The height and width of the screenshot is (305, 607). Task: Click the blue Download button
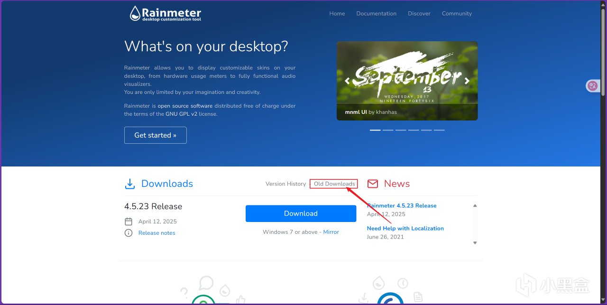301,213
